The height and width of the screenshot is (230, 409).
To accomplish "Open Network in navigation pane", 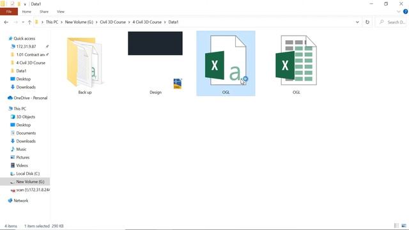I will [x=21, y=201].
